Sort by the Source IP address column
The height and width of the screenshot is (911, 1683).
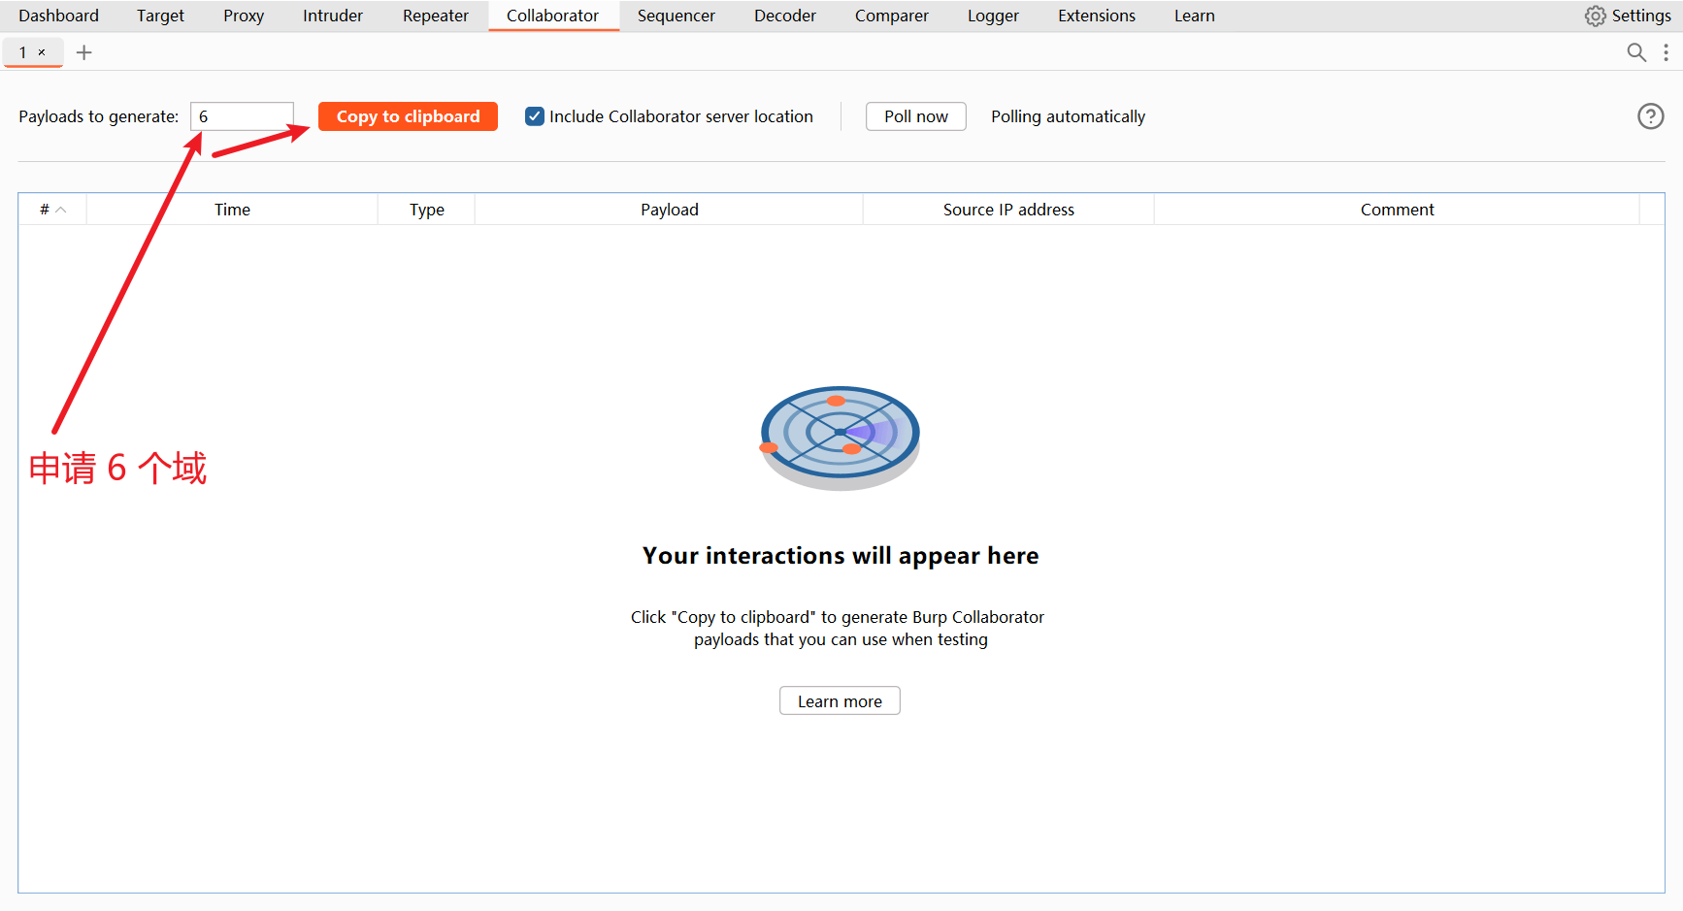pos(1008,210)
